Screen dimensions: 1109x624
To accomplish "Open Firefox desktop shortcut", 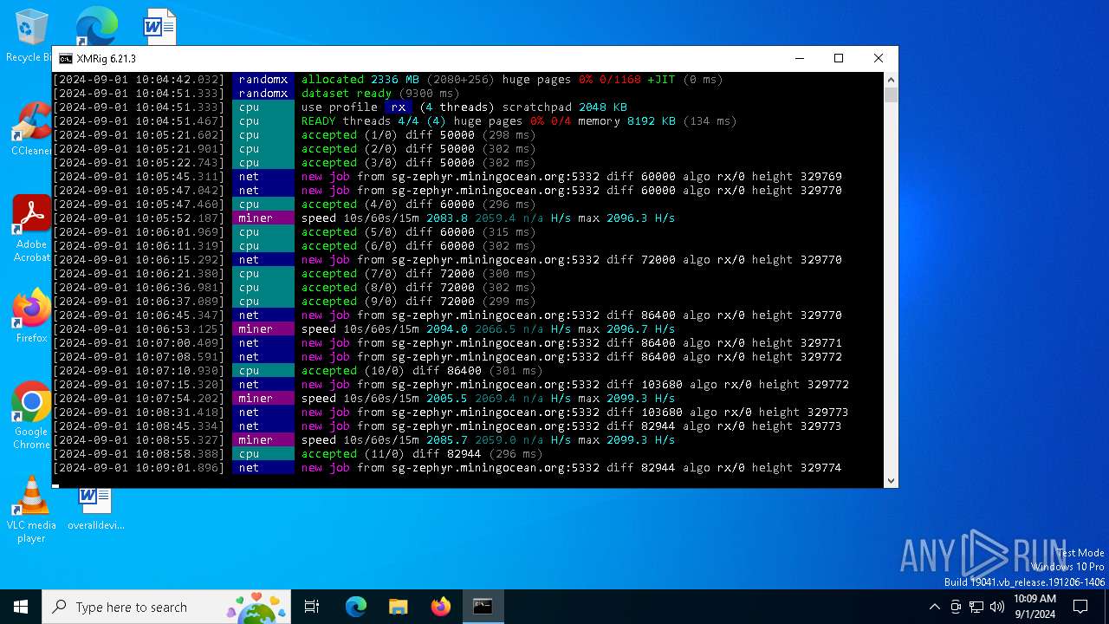I will click(31, 316).
